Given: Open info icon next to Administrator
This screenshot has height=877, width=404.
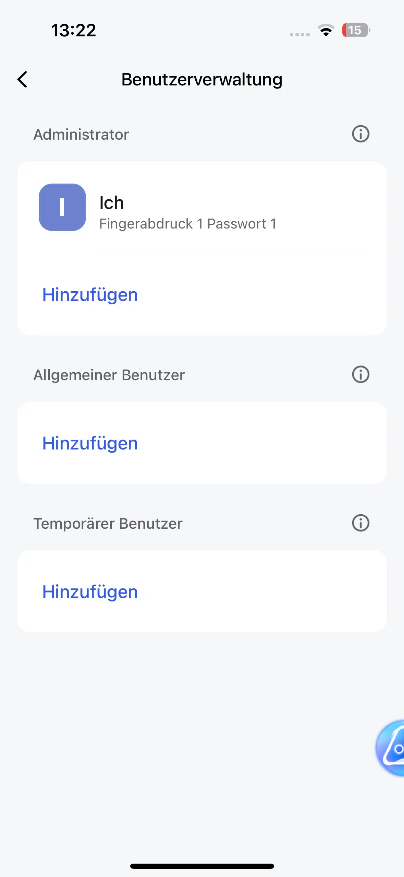Looking at the screenshot, I should [360, 134].
